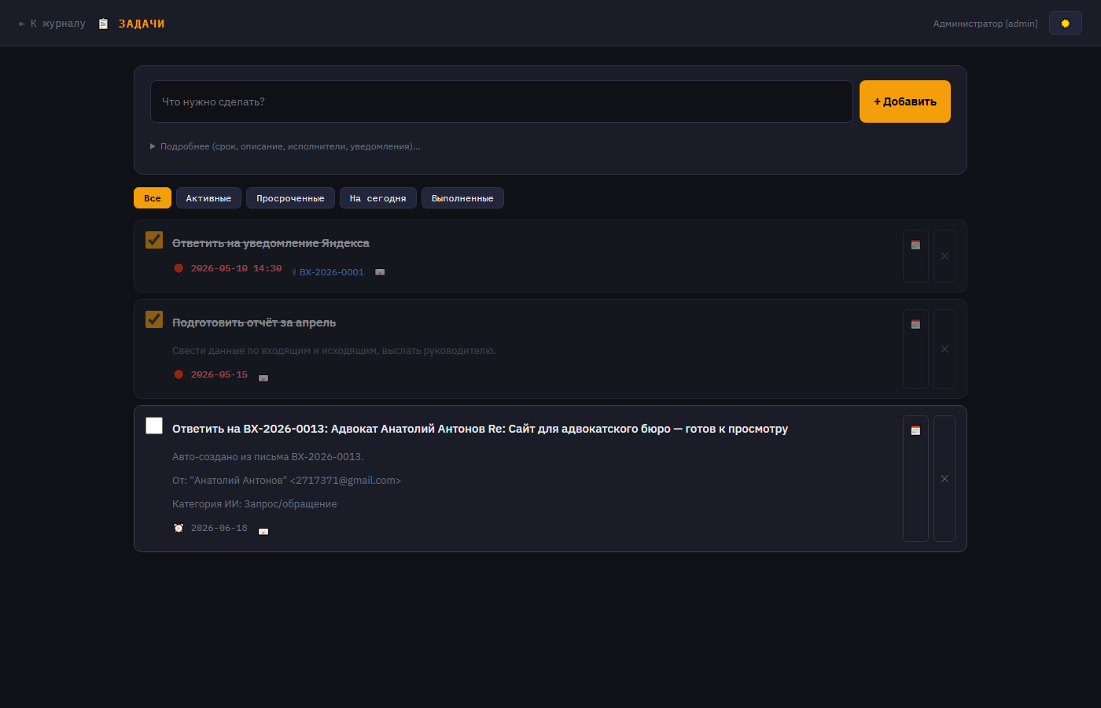Click the sender line with 2717371@gmail.com

[x=286, y=481]
